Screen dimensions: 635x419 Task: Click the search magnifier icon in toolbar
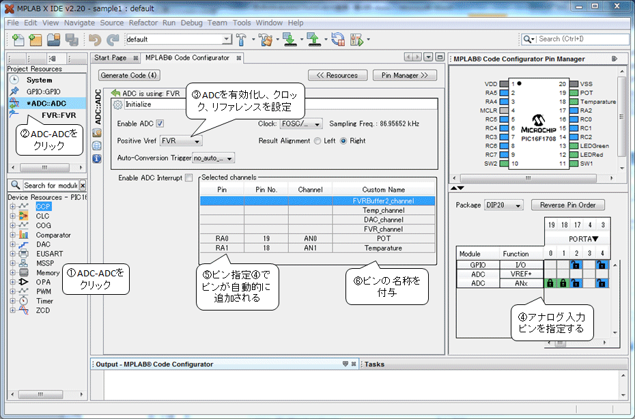point(527,40)
